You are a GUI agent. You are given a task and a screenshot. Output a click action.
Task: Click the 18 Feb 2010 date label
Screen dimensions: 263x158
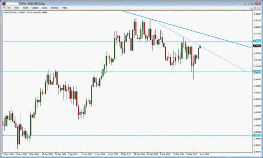(139, 154)
